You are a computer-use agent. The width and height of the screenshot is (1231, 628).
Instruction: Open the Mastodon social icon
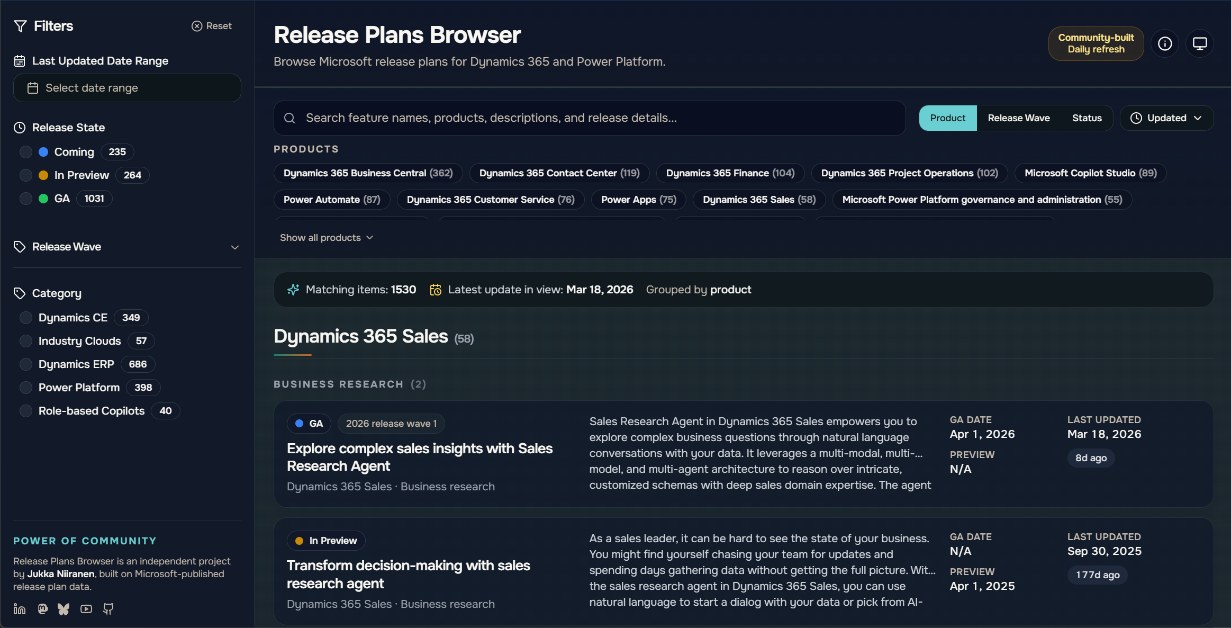tap(43, 609)
